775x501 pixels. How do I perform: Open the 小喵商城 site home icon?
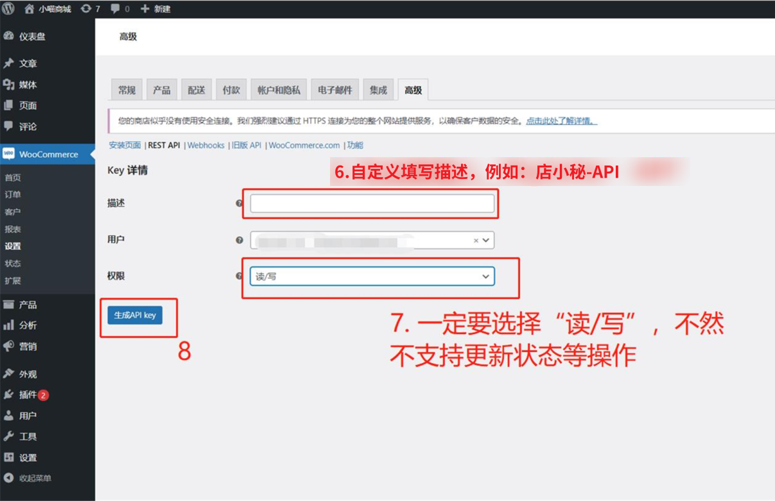point(30,9)
